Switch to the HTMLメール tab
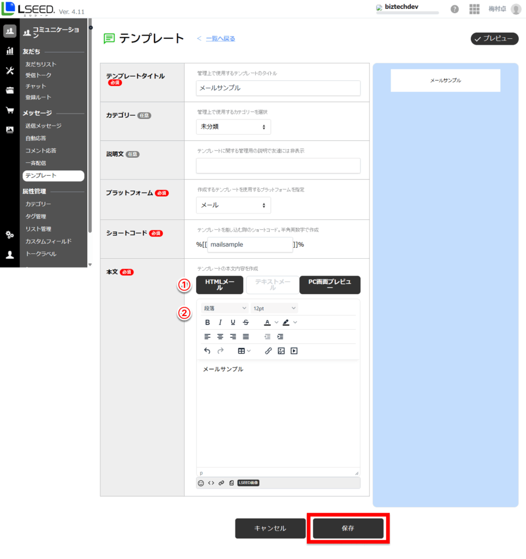Screen dimensions: 526x559 (220, 285)
